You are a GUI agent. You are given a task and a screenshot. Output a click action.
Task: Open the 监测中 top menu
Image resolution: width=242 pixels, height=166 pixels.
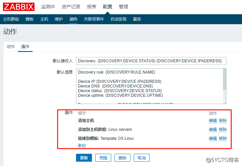(48, 7)
